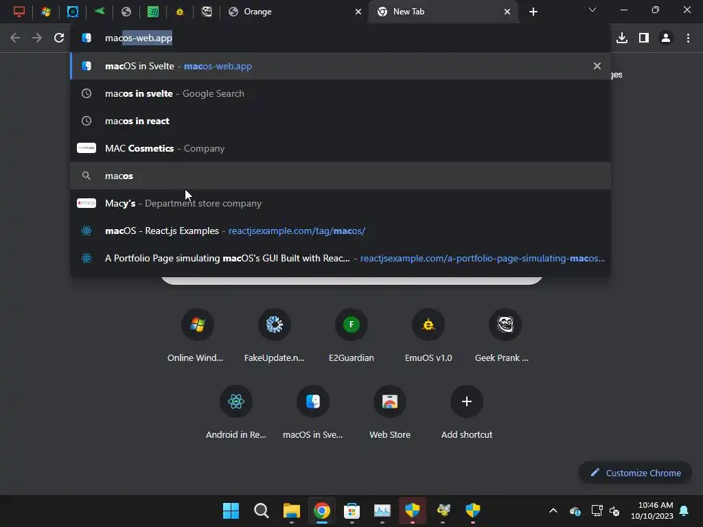Open the Android in Re... shortcut
Screen dimensions: 703x527
(x=236, y=412)
